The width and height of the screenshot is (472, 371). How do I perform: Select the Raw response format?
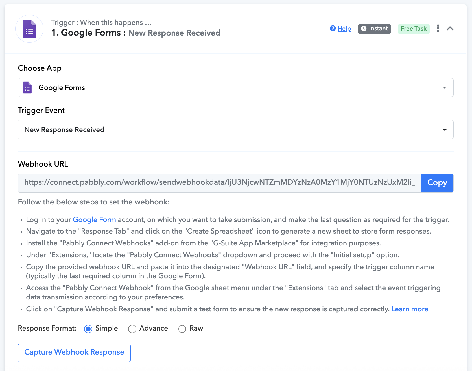tap(182, 329)
